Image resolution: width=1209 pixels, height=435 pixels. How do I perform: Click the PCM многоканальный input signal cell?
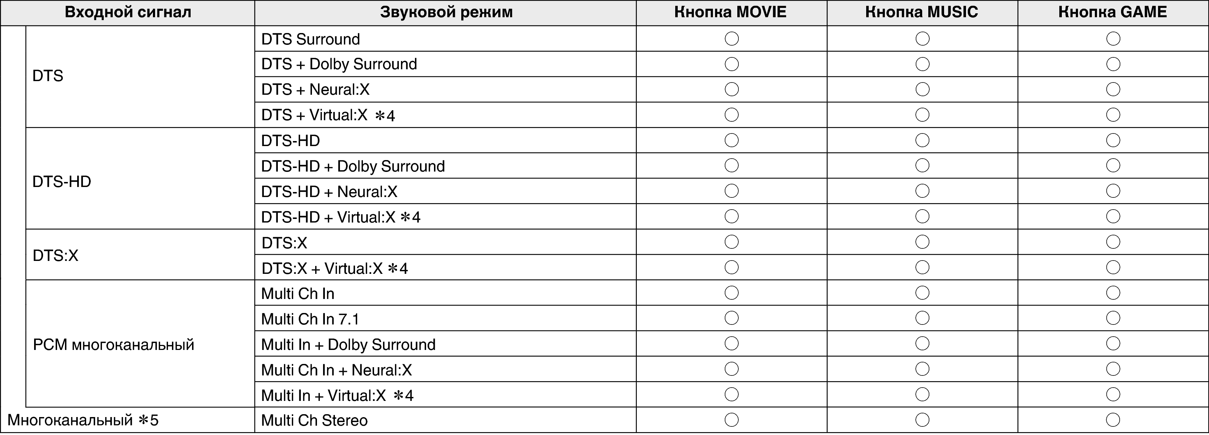pyautogui.click(x=113, y=345)
